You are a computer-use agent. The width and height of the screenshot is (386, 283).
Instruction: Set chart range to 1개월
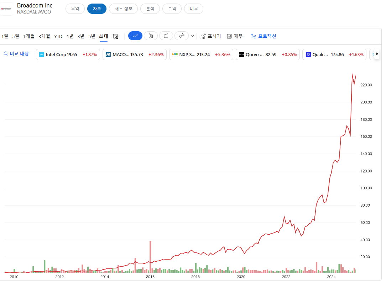click(29, 36)
